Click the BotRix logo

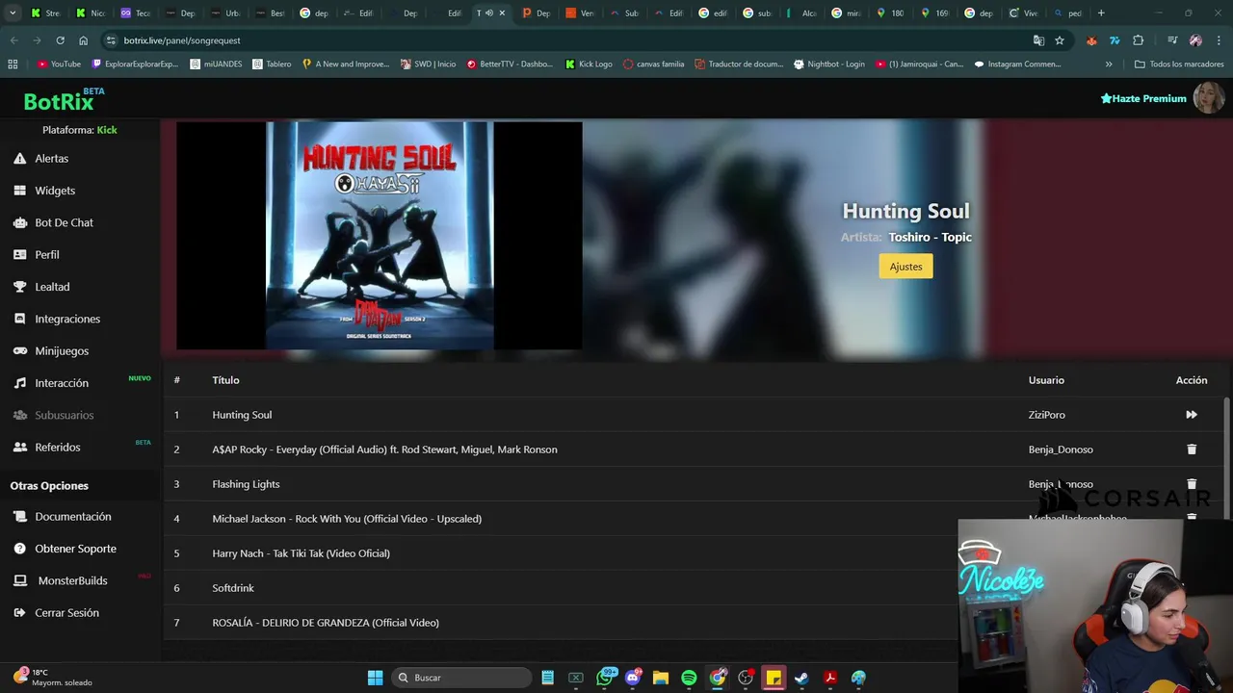coord(59,101)
